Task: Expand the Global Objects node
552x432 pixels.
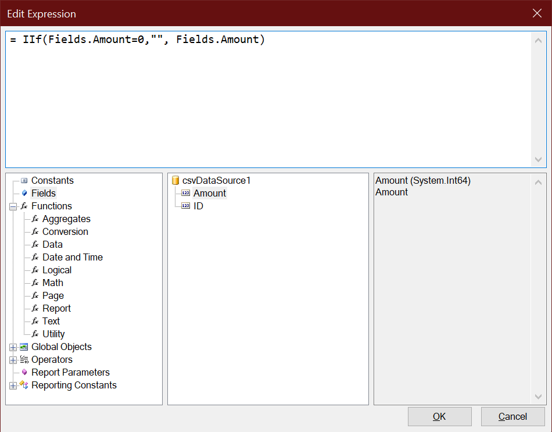Action: (x=13, y=348)
